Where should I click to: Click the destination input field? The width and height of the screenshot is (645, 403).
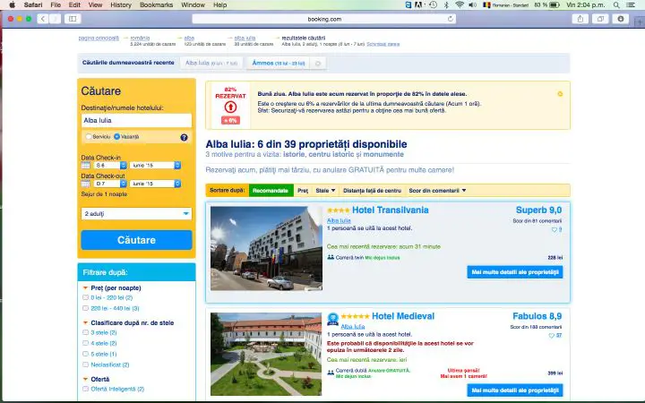[136, 120]
